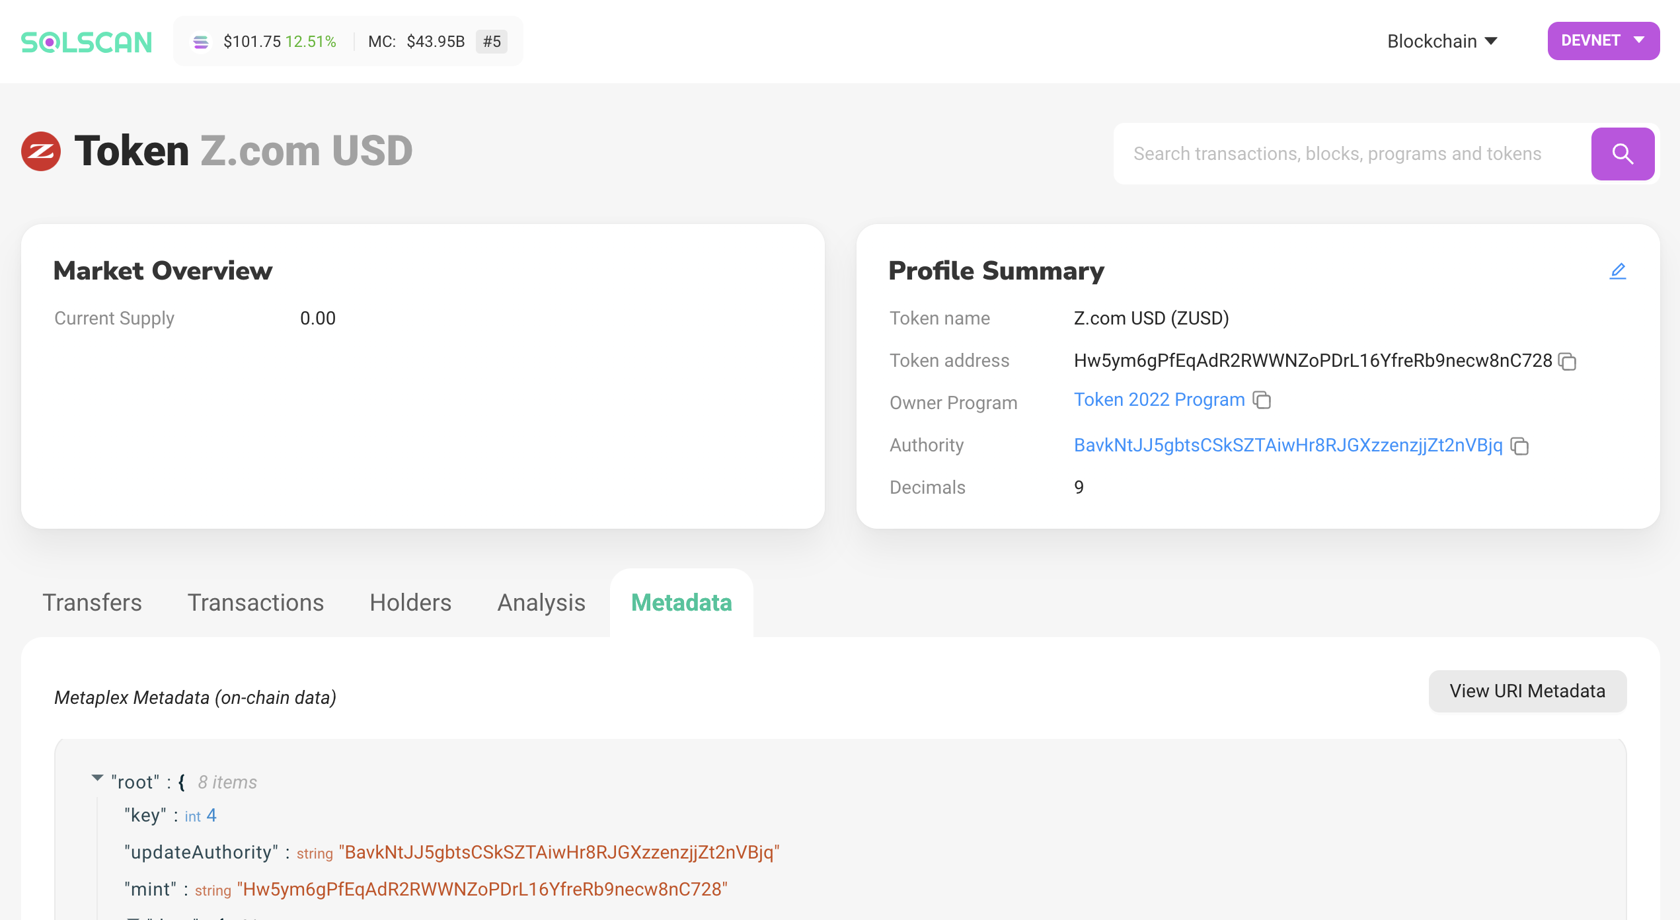Copy the Token 2022 Program address
This screenshot has width=1680, height=920.
[1262, 401]
